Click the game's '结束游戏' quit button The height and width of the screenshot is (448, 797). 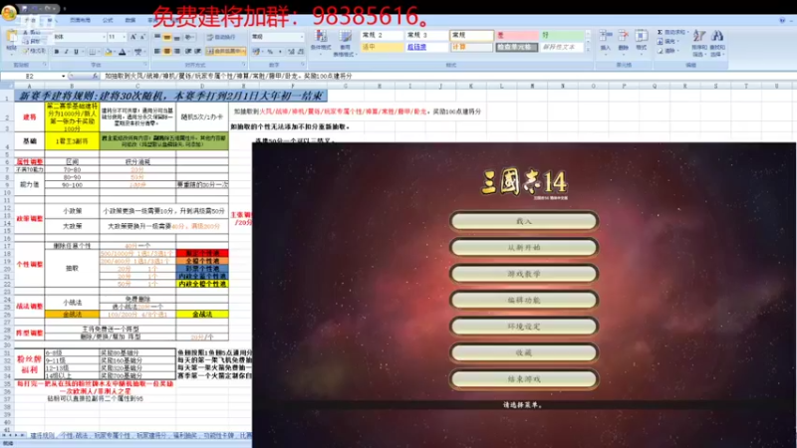(x=524, y=379)
